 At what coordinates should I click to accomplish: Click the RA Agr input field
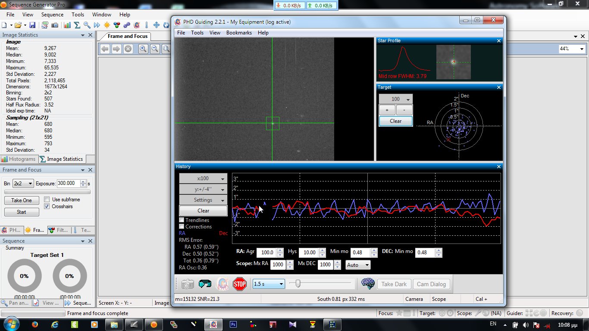click(266, 253)
